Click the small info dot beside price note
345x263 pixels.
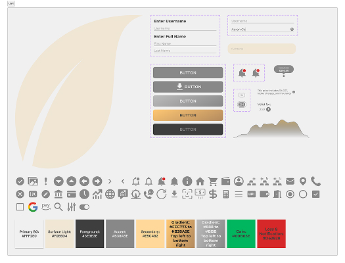tap(294, 92)
